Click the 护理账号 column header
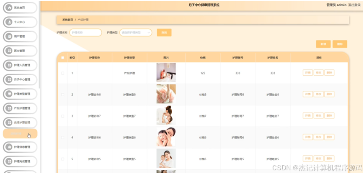The height and width of the screenshot is (174, 364). click(x=238, y=58)
